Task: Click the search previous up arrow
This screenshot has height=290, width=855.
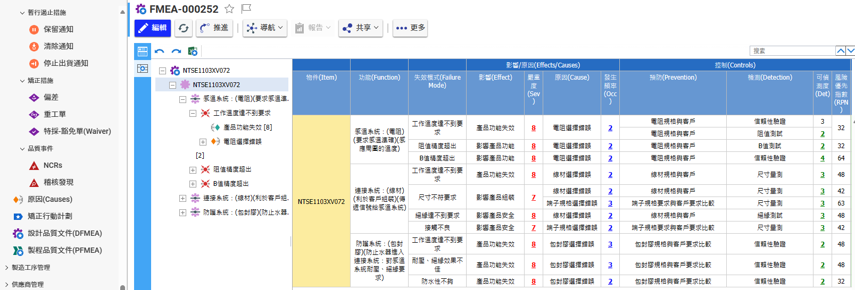Action: click(841, 51)
